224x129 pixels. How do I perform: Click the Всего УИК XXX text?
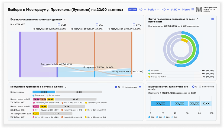click(x=17, y=25)
